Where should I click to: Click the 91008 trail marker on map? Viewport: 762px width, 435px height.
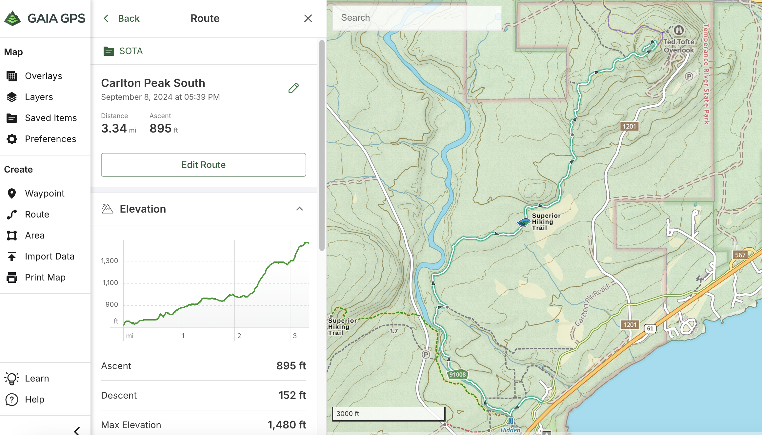[x=457, y=374]
